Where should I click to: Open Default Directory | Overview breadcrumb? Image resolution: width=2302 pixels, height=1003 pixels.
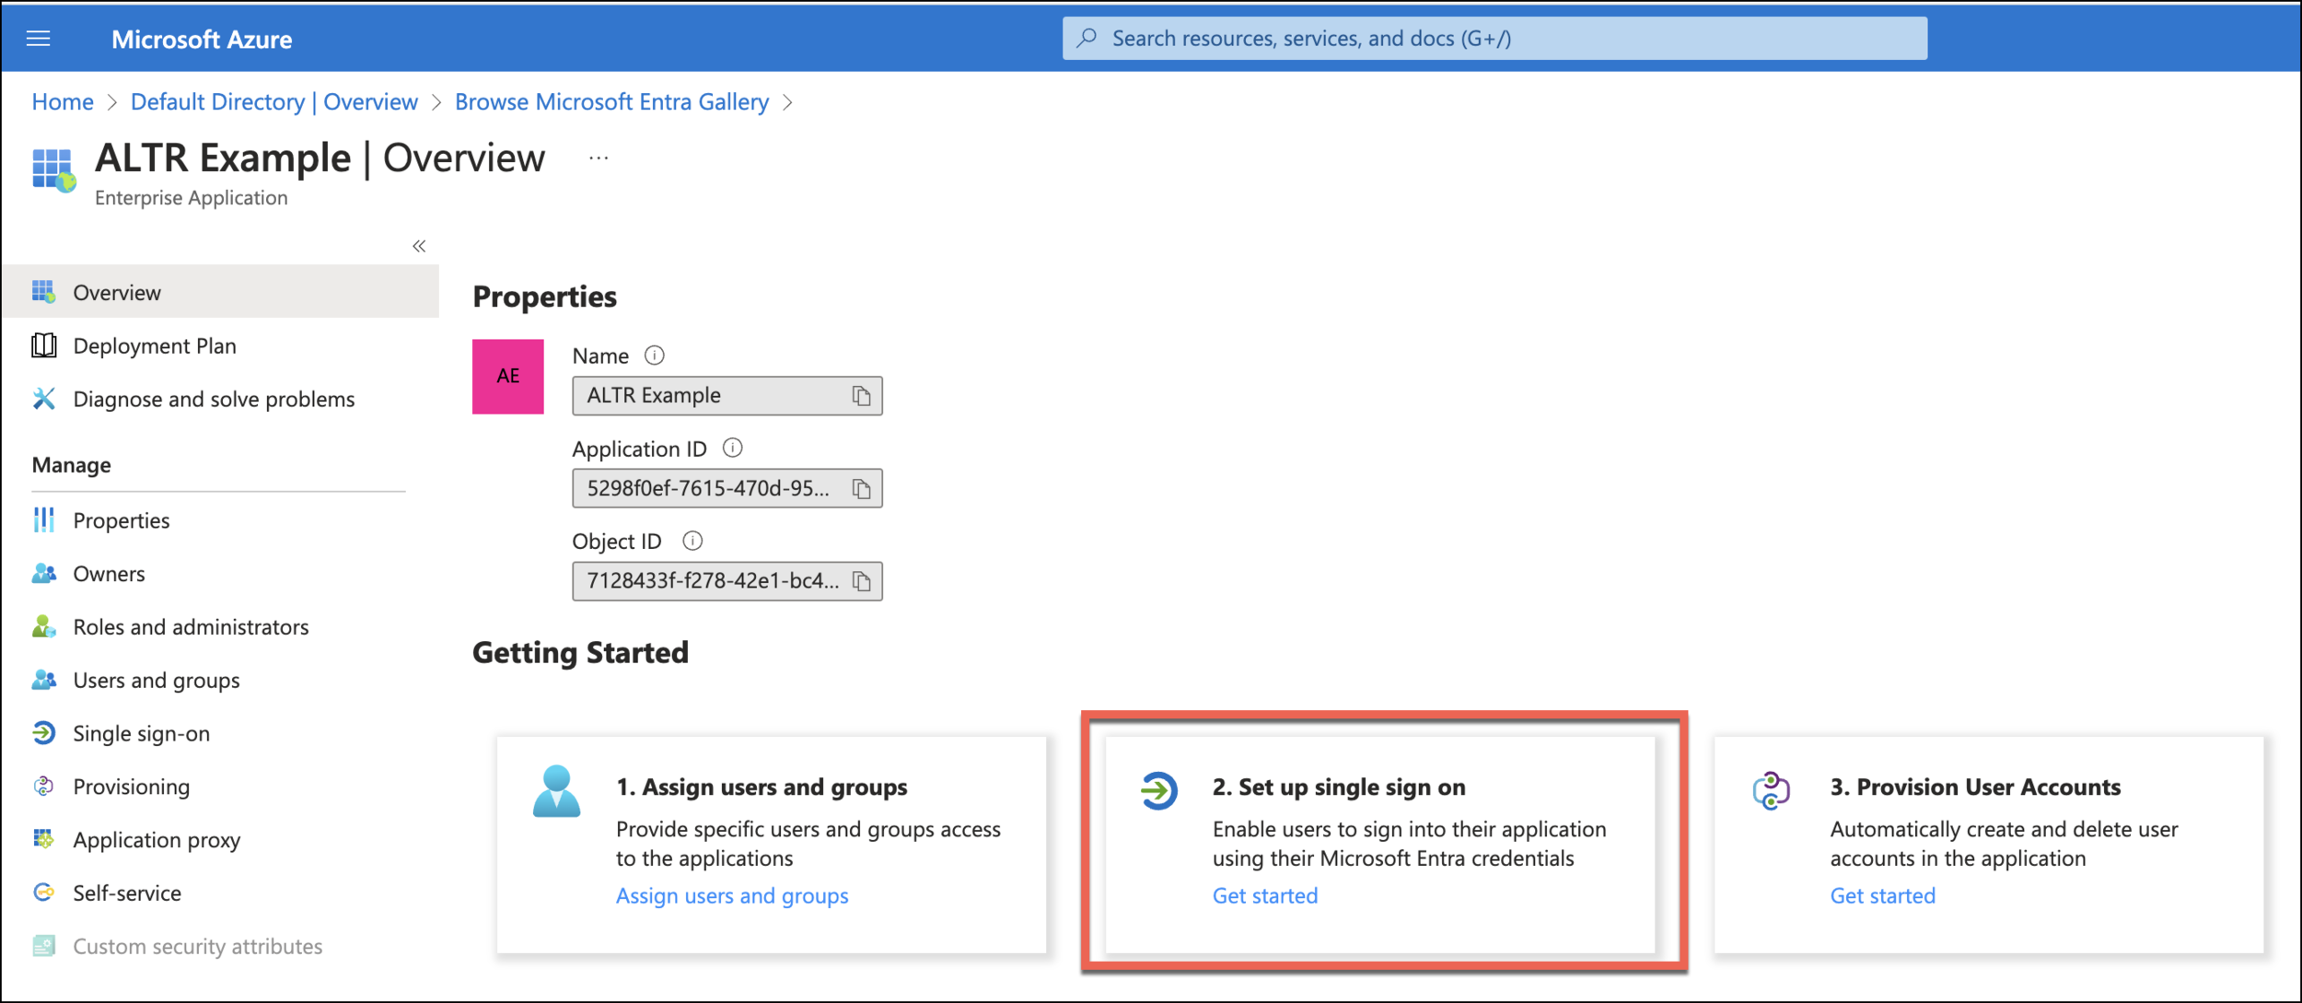[x=274, y=101]
